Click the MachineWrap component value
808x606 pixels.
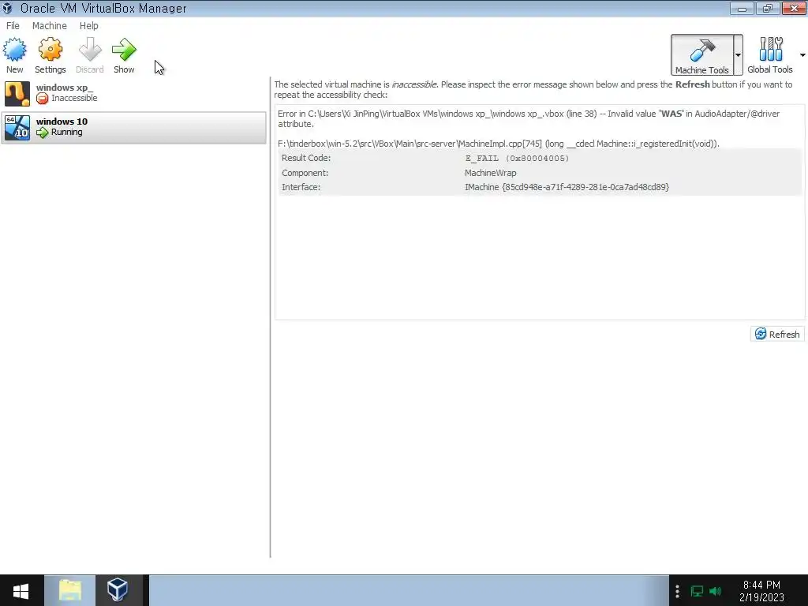[490, 173]
